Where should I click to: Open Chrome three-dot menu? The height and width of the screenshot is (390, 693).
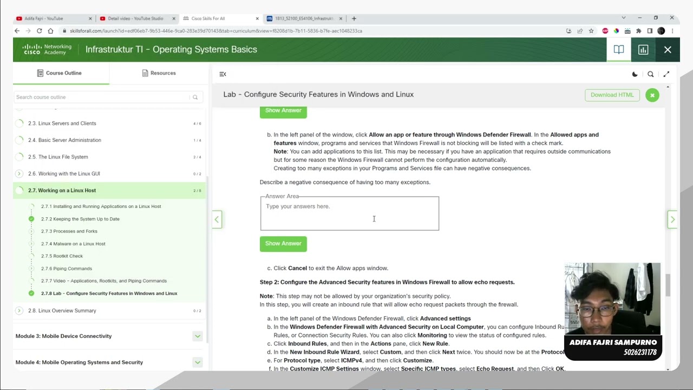pos(672,31)
